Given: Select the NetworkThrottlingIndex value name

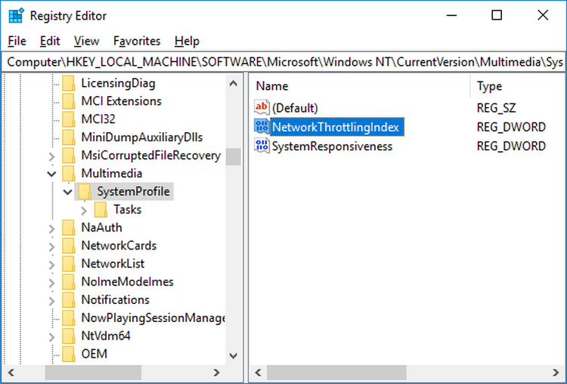Looking at the screenshot, I should [336, 126].
